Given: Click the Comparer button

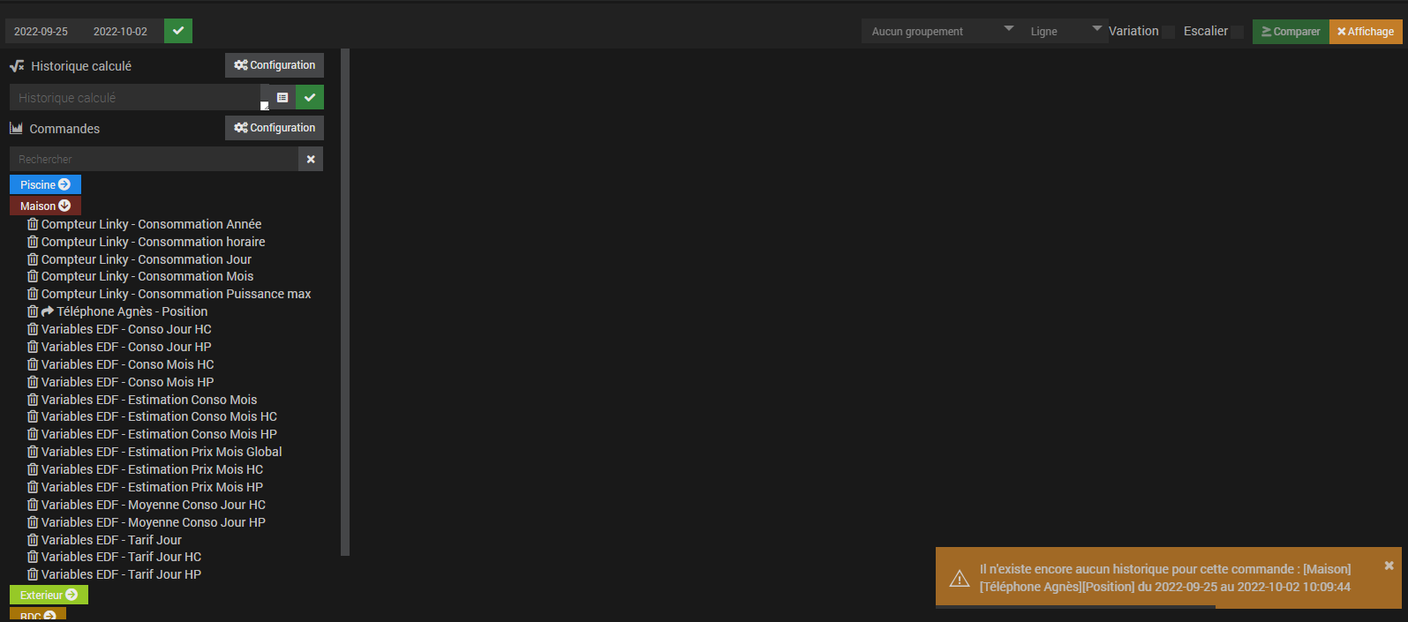Looking at the screenshot, I should [x=1291, y=31].
